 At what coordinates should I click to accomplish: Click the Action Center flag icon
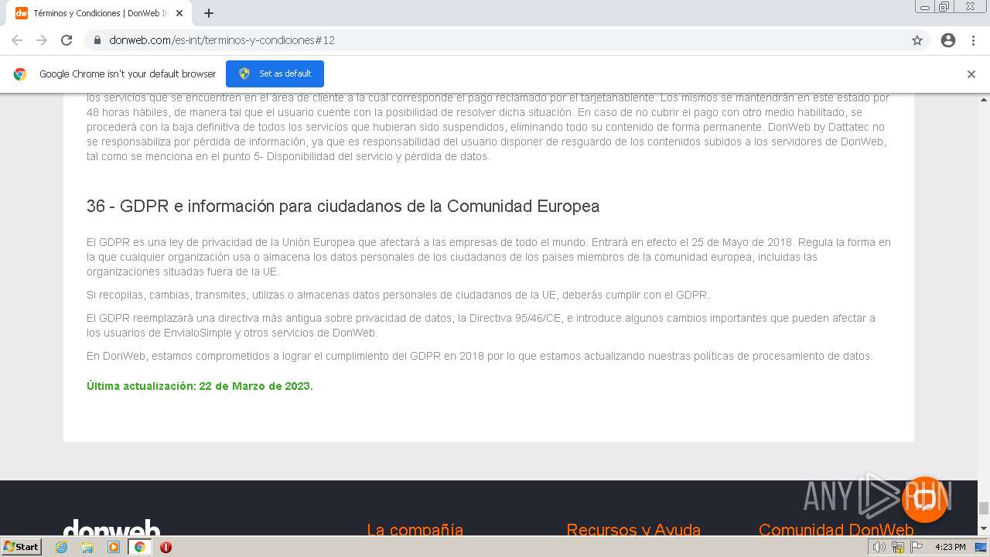[917, 547]
